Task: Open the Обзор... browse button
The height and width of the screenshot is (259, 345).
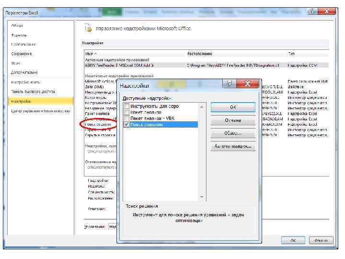Action: click(x=233, y=133)
